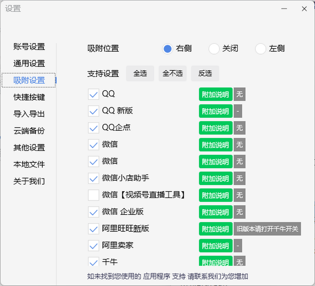Select the 关闭 snap position radio

(214, 49)
